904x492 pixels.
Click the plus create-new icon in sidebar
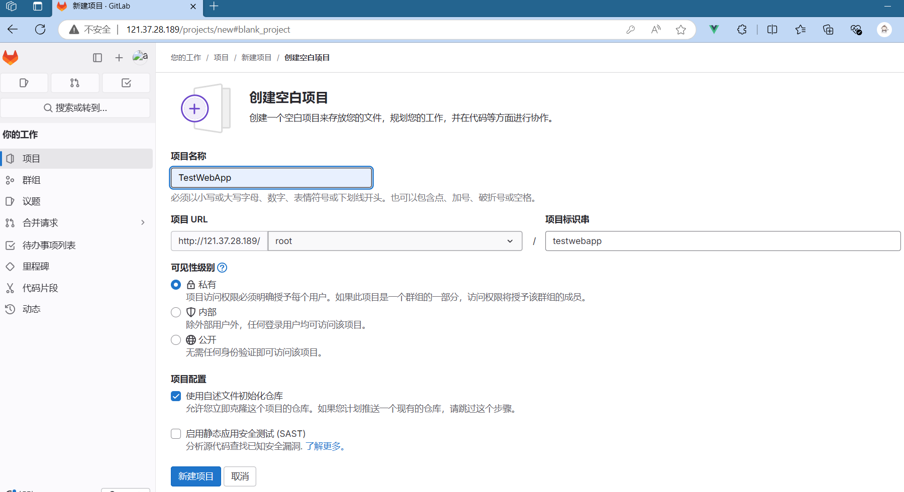click(x=119, y=58)
